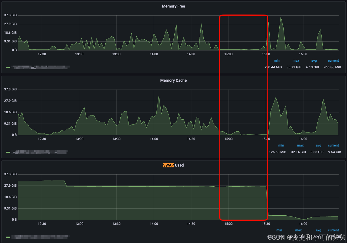Viewport: 347px width, 243px height.
Task: Sort SWAP Used legend by current column
Action: [333, 230]
